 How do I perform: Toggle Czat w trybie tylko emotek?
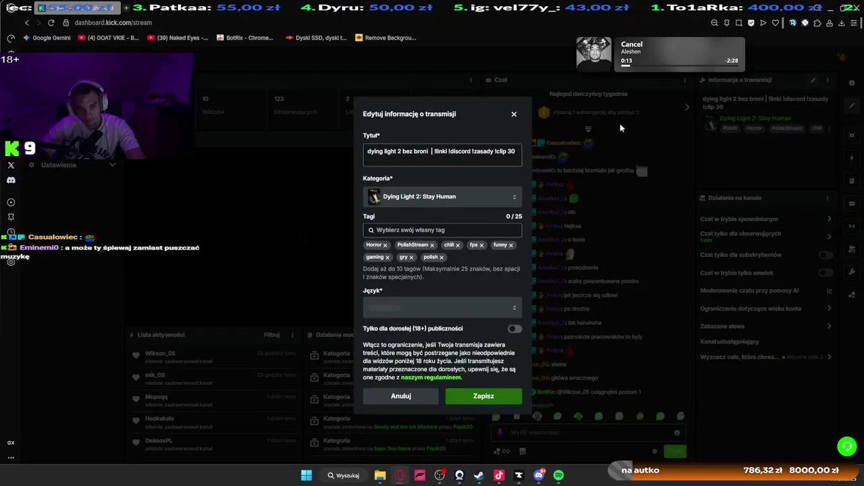pos(825,273)
